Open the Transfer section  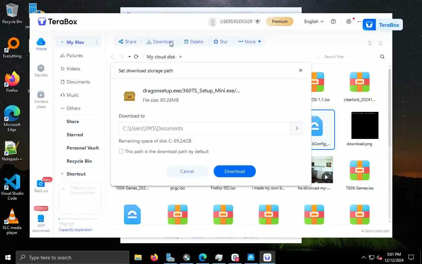click(x=41, y=71)
